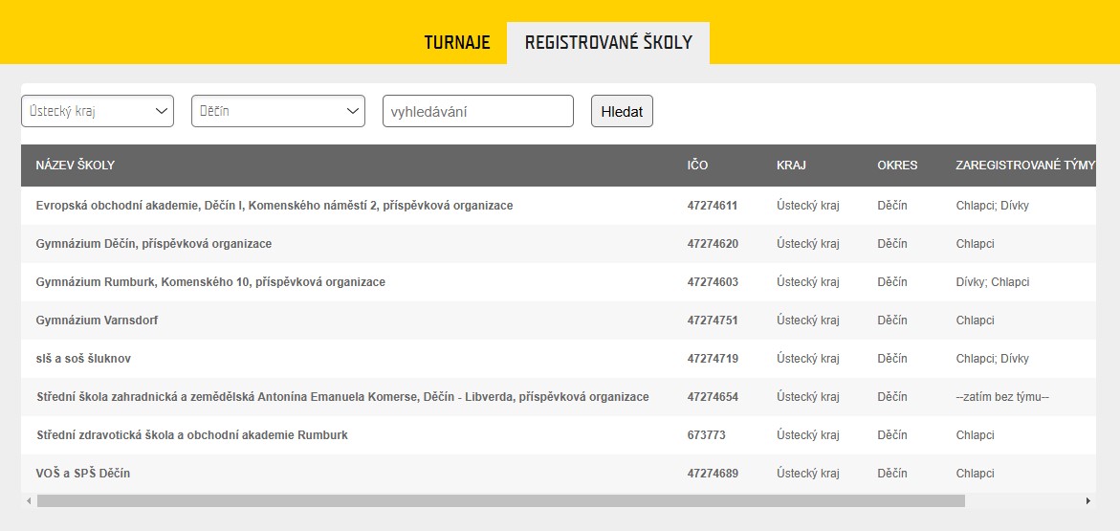Select Gymnázium Rumburk school row
The height and width of the screenshot is (531, 1120).
tap(559, 282)
